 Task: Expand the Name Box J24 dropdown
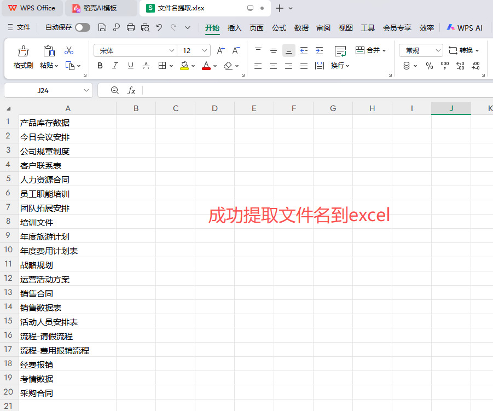pyautogui.click(x=86, y=90)
